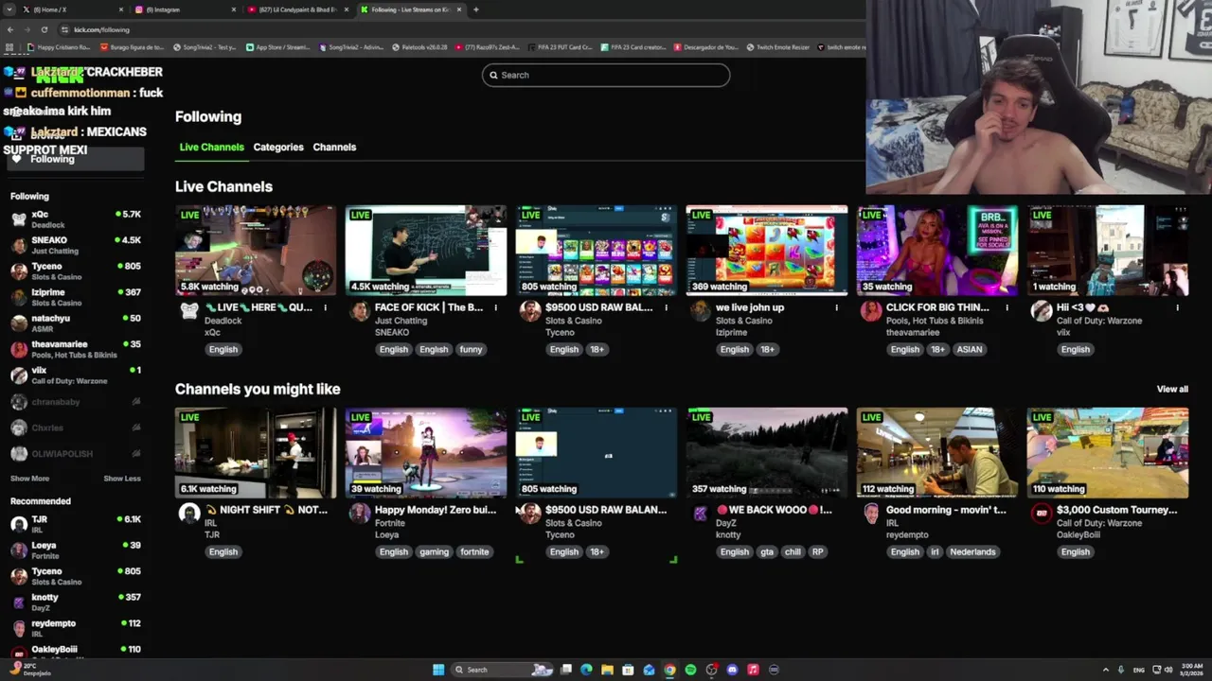This screenshot has width=1212, height=681.
Task: Open the Windows Start menu
Action: coord(438,670)
